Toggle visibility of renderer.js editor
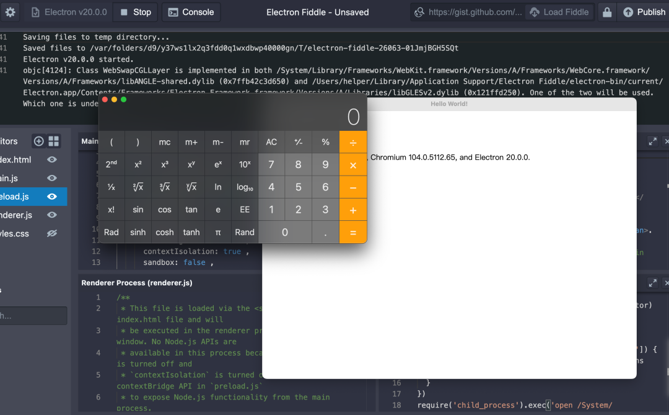Screen dimensions: 669x415 (52, 215)
